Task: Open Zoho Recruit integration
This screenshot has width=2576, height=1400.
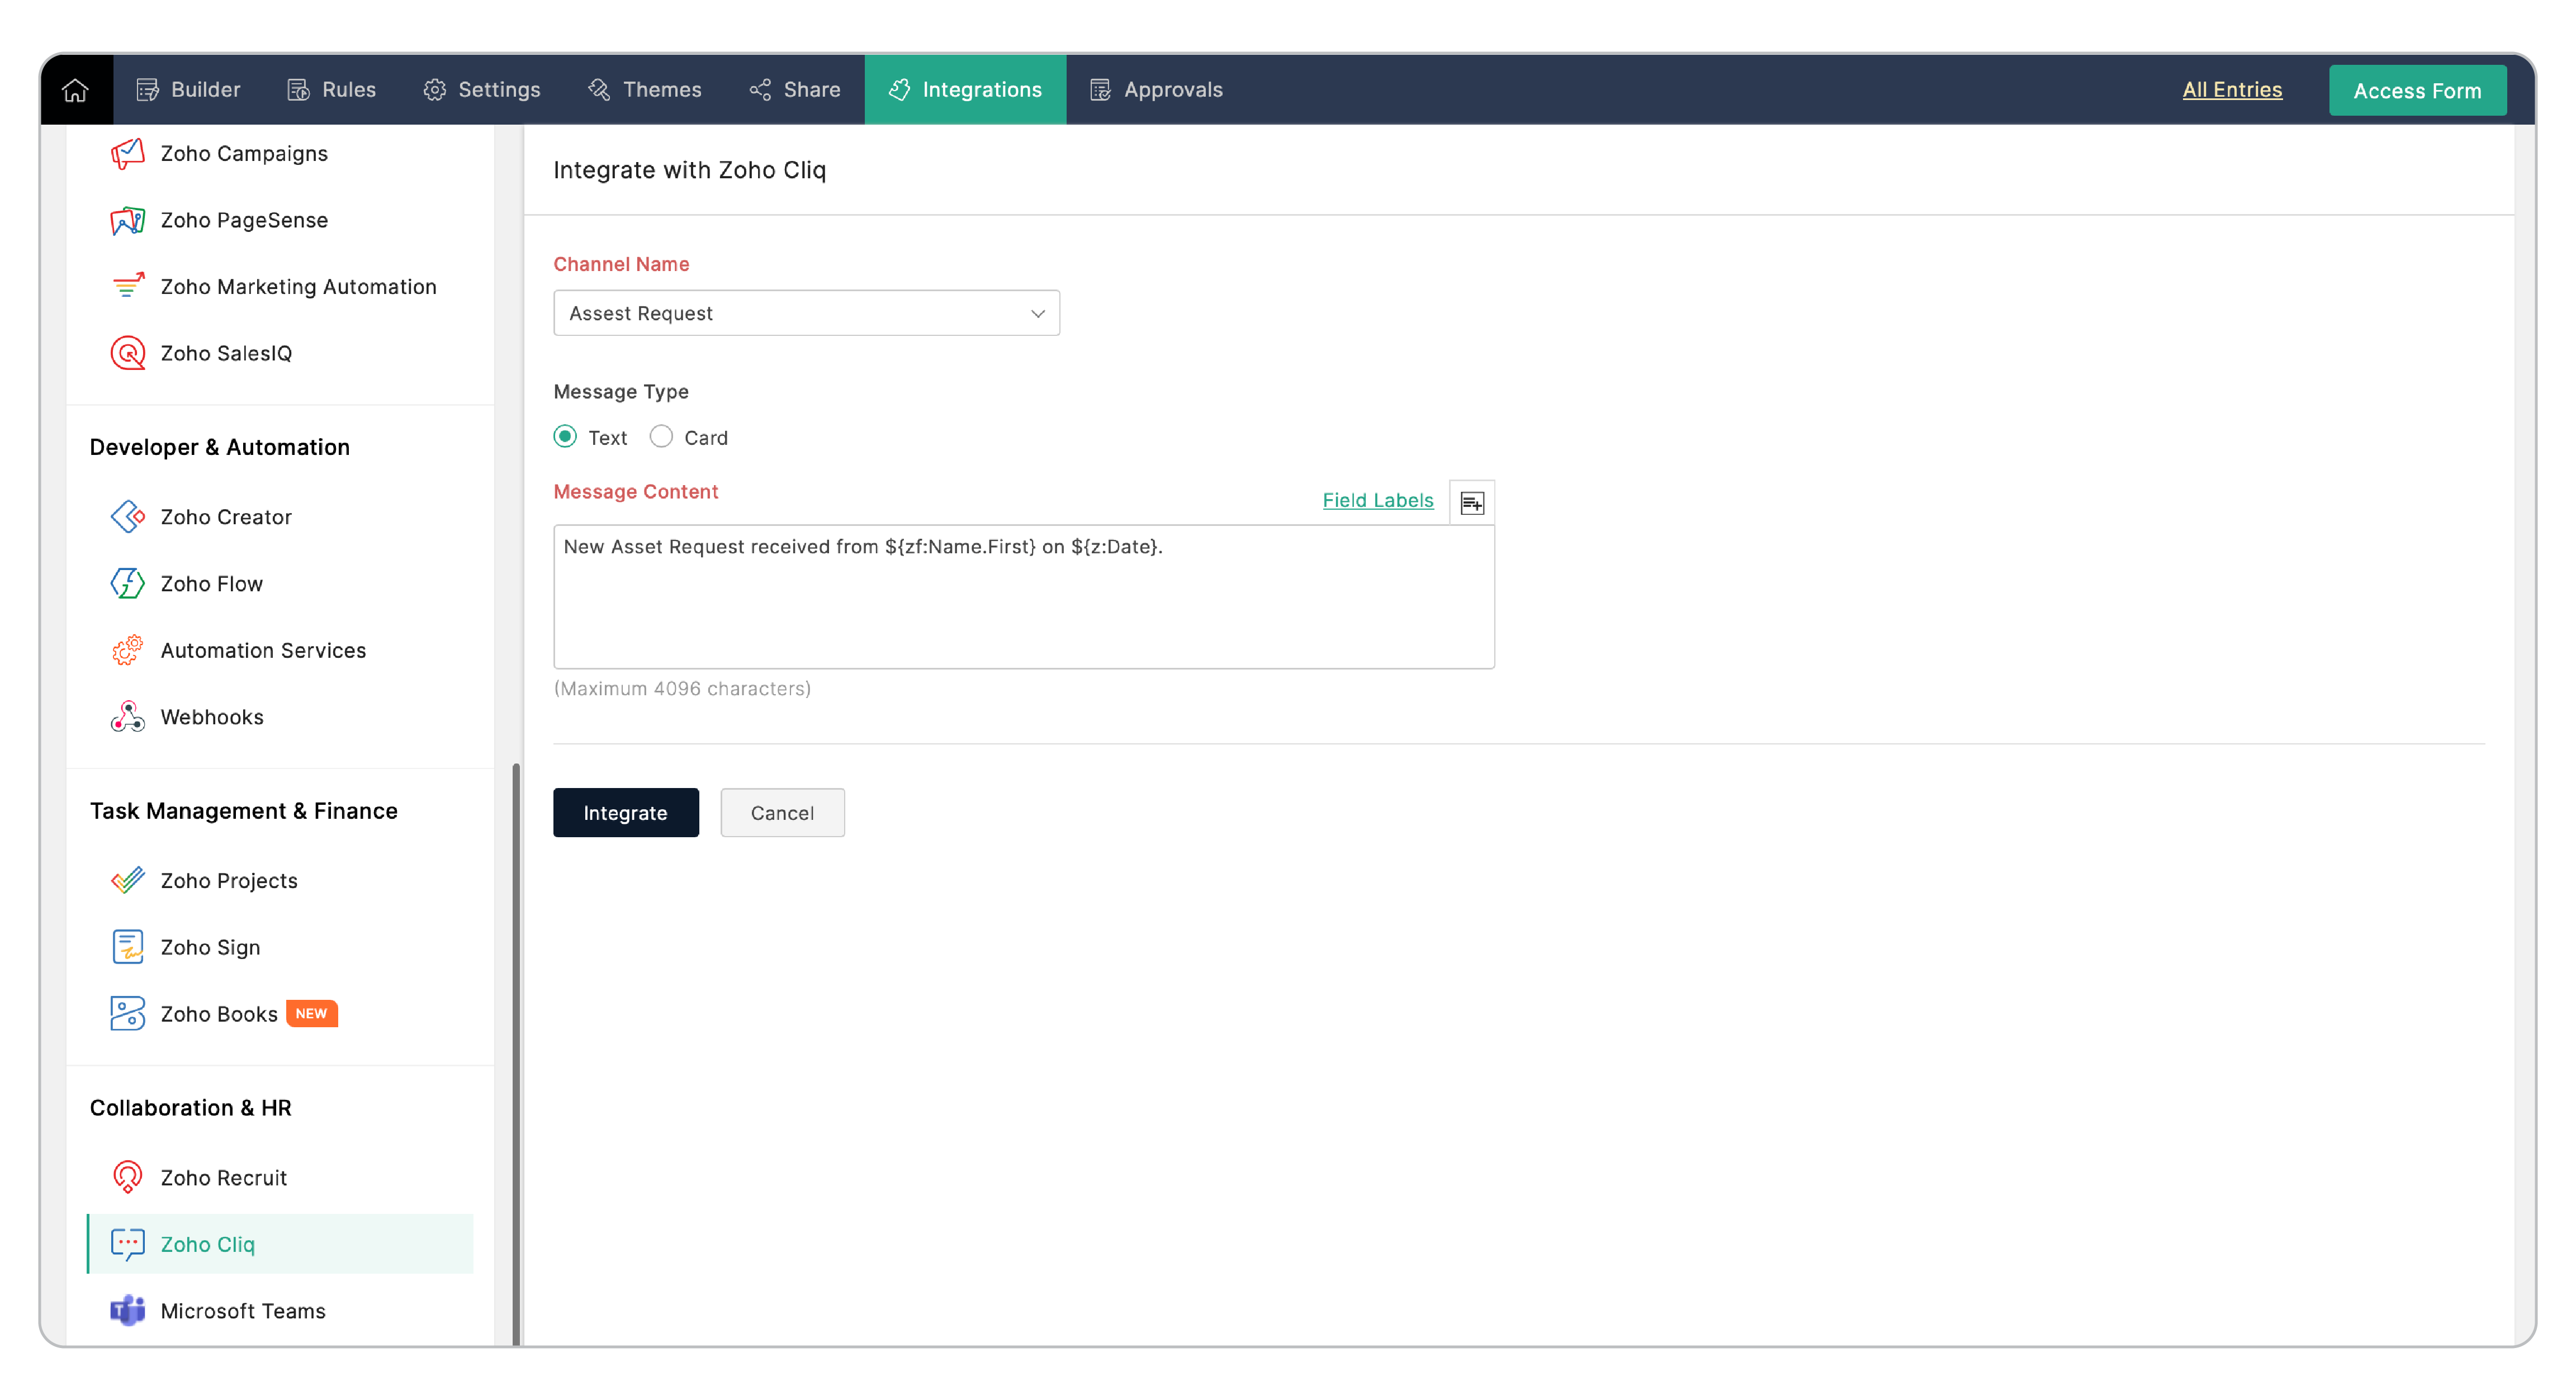Action: 223,1177
